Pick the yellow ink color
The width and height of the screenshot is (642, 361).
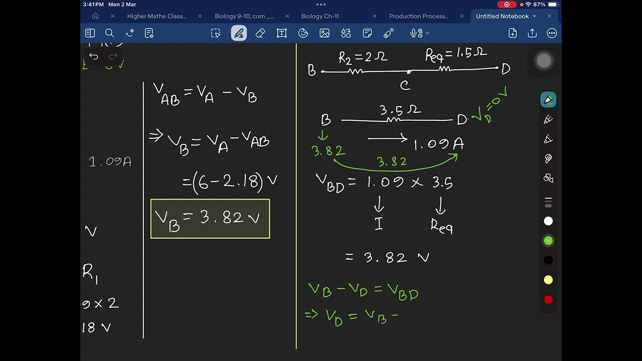tap(548, 280)
